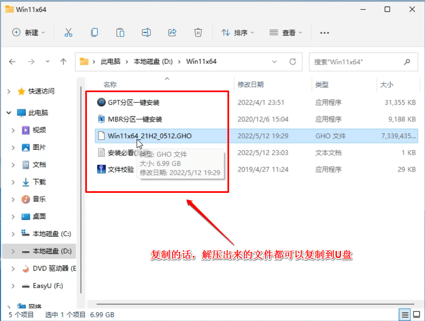This screenshot has width=425, height=321.
Task: Select the Rename icon in the toolbar
Action: pyautogui.click(x=146, y=32)
